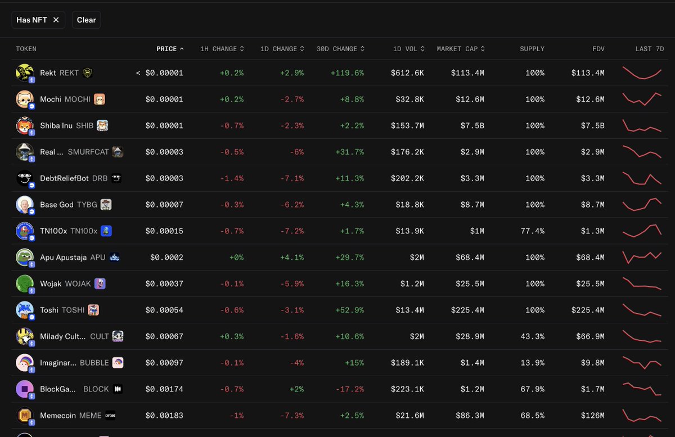Sort by 1D CHANGE column
Image resolution: width=675 pixels, height=437 pixels.
pyautogui.click(x=282, y=49)
